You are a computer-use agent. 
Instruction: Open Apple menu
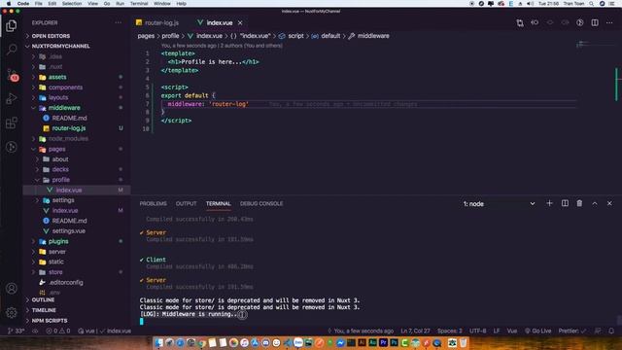(x=9, y=4)
